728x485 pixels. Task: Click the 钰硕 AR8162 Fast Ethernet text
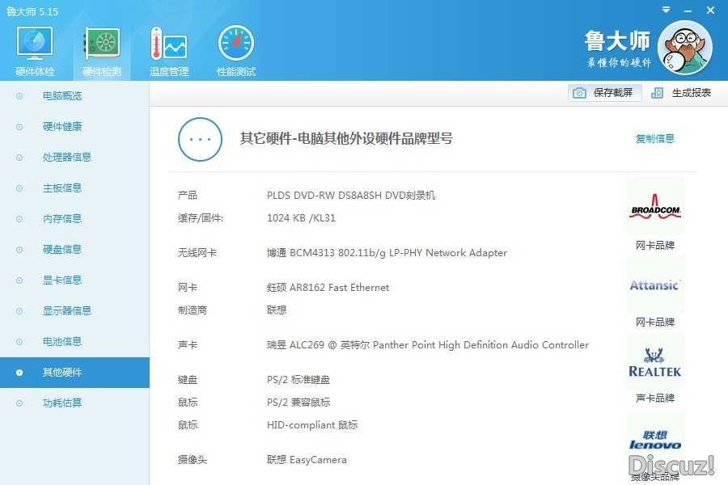coord(328,288)
